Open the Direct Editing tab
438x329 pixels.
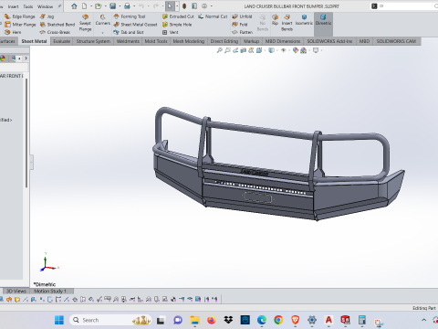224,41
